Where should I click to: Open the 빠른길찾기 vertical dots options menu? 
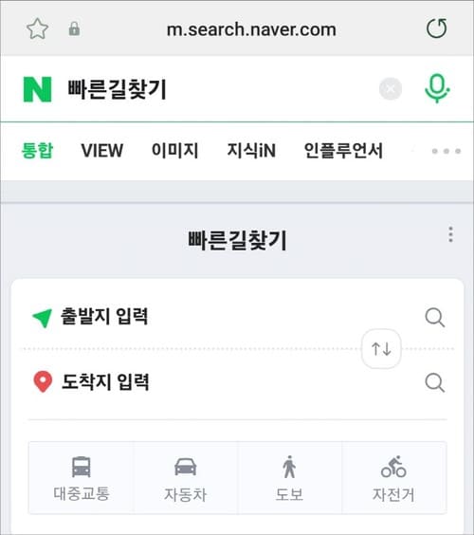tap(451, 234)
